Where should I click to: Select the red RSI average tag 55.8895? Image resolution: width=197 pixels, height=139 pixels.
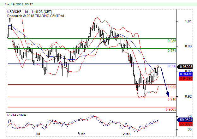186,124
